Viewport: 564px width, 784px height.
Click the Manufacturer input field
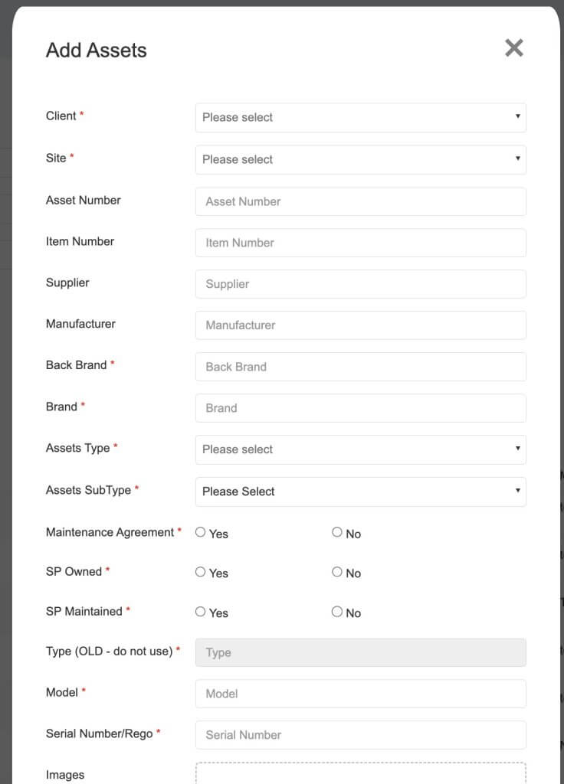pos(360,325)
